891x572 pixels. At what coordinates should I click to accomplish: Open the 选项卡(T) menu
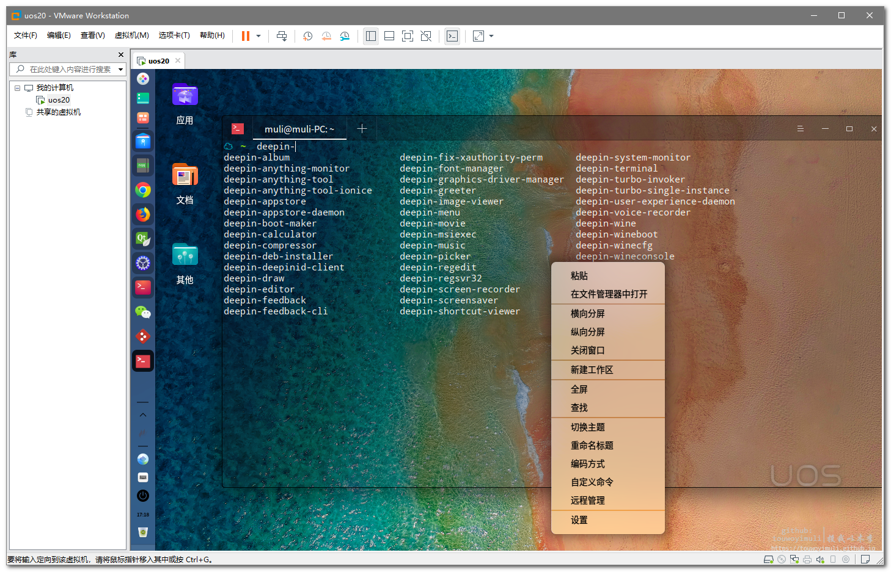click(174, 35)
